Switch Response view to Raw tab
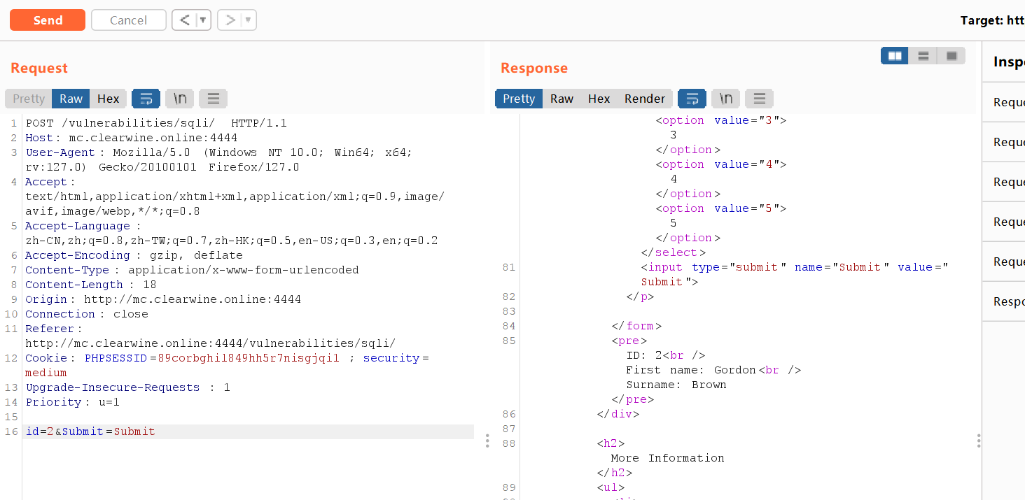 [x=562, y=99]
